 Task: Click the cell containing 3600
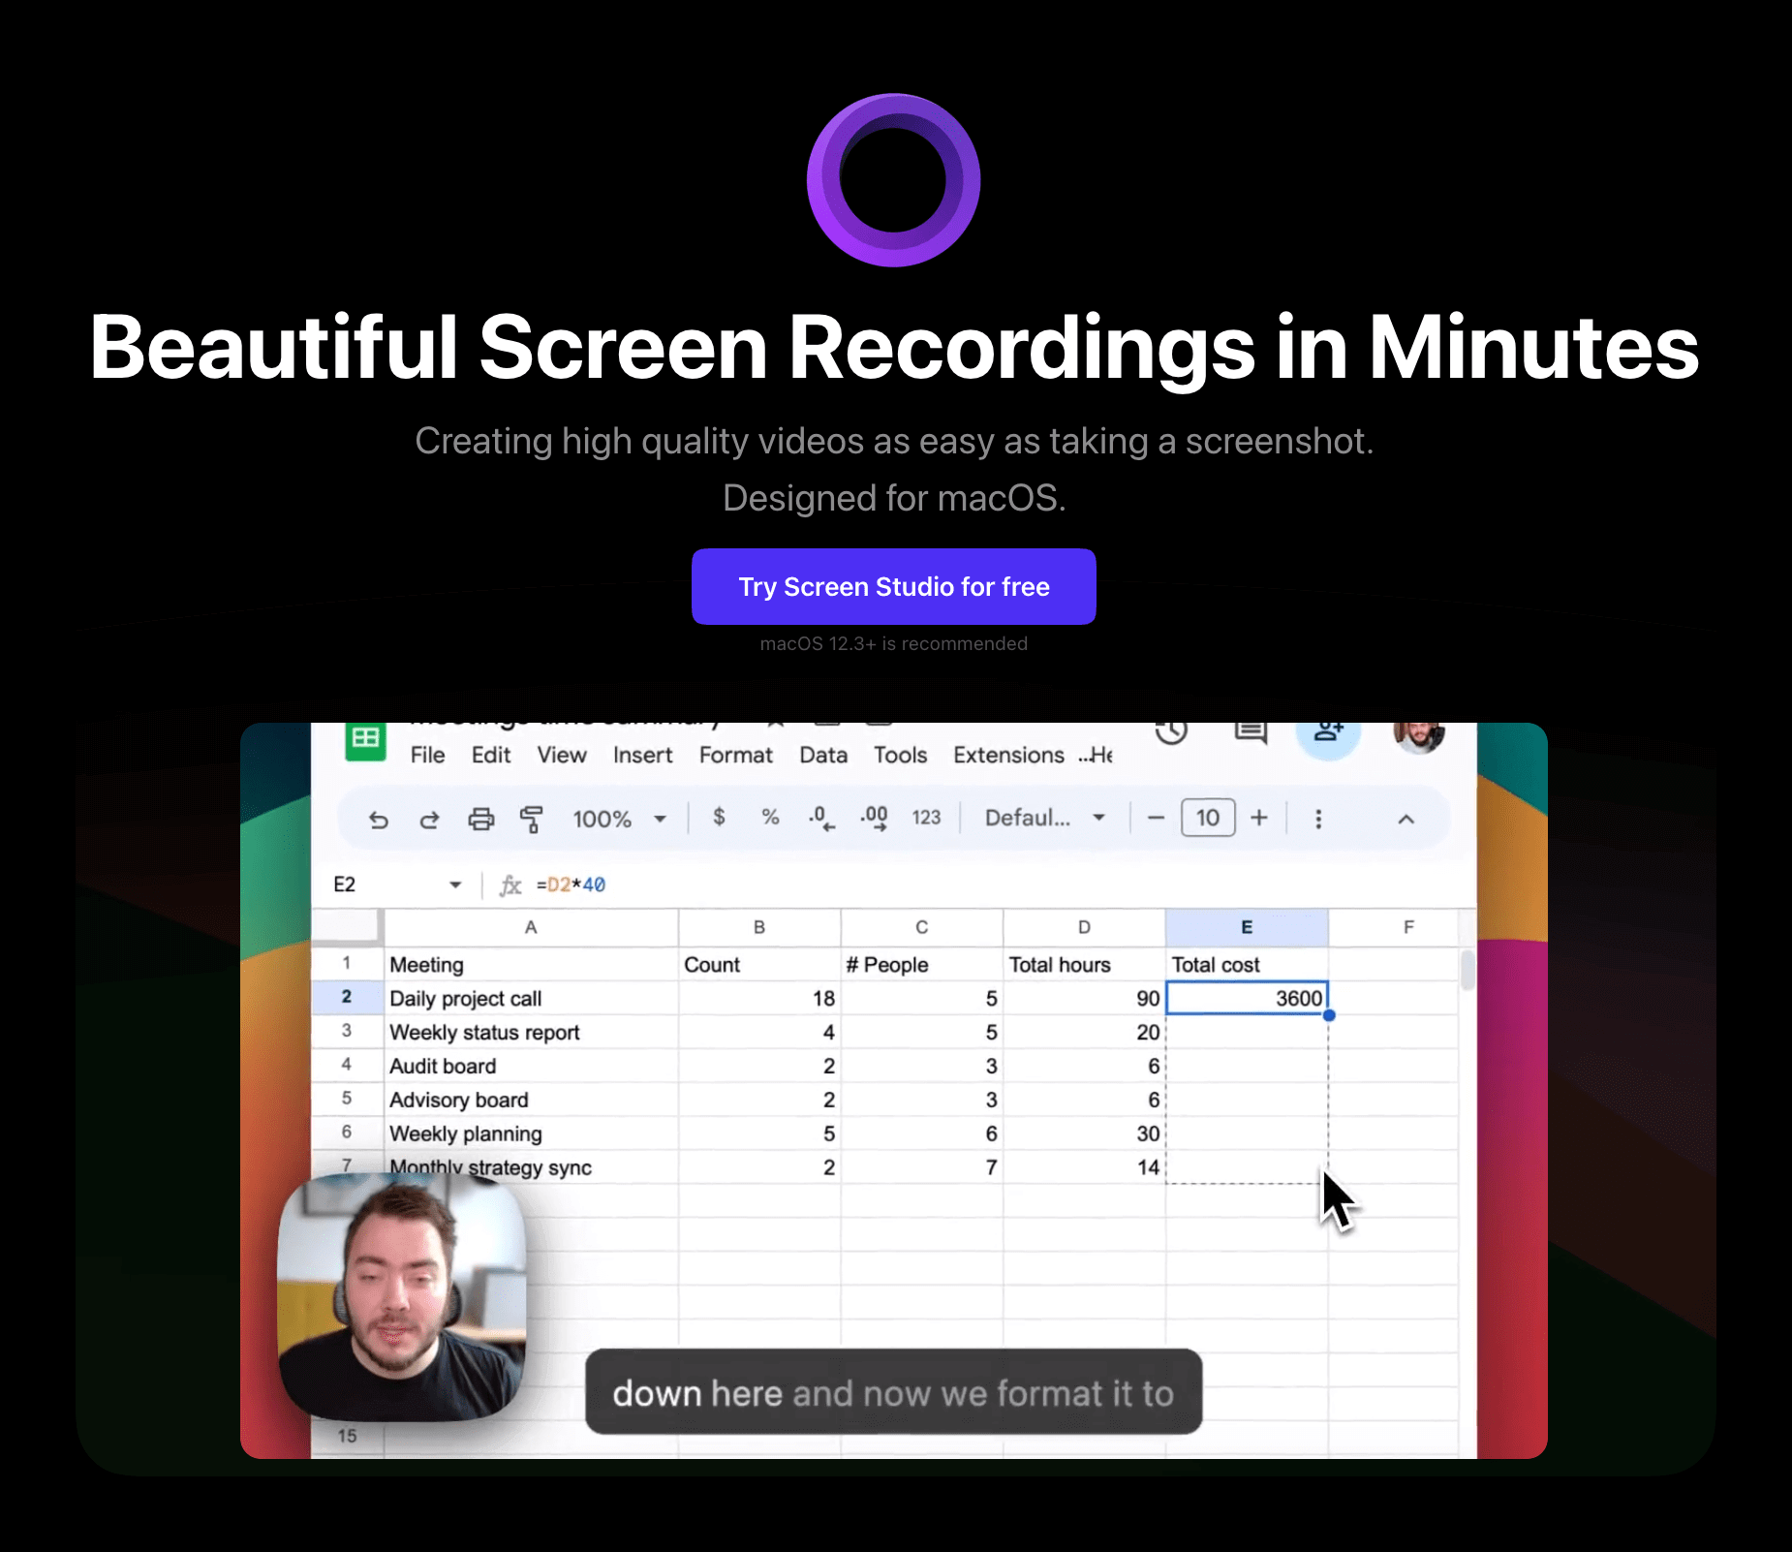click(1247, 998)
